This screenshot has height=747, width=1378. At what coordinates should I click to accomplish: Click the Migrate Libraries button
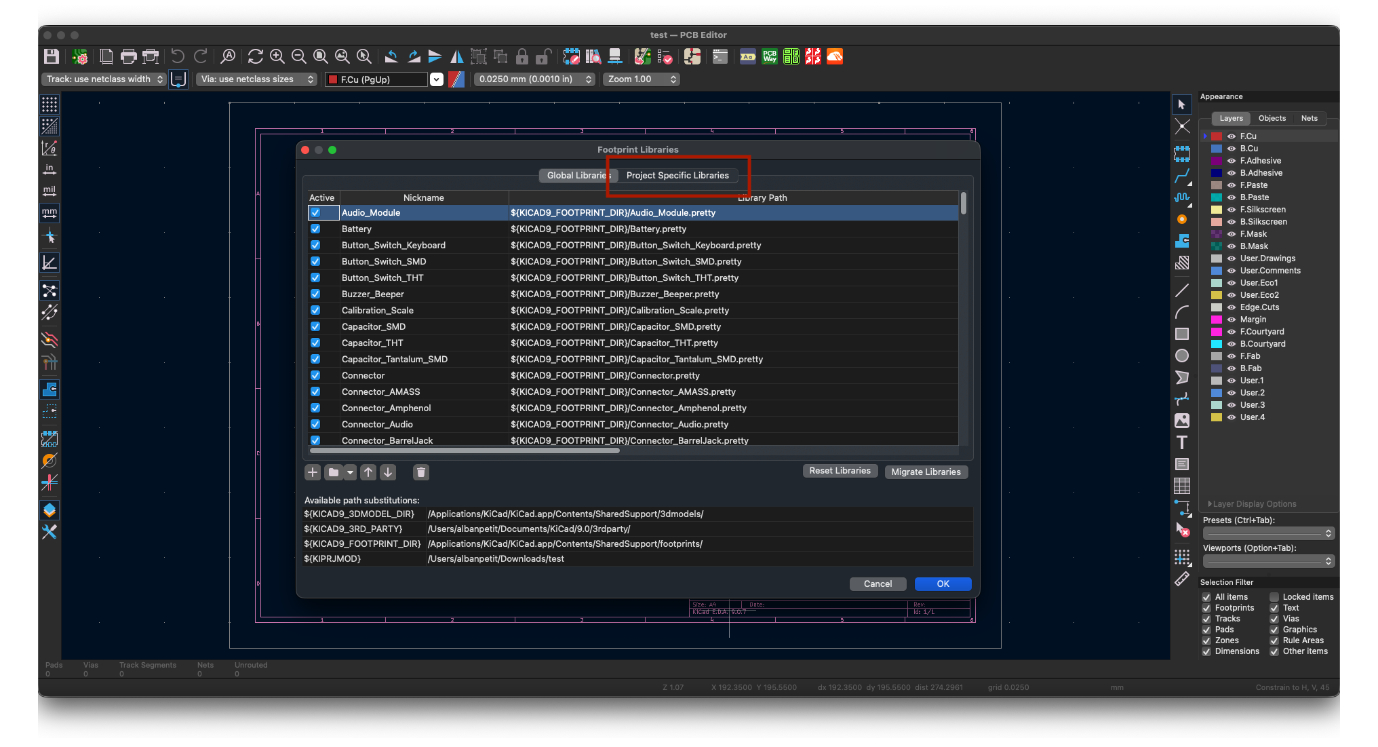coord(926,472)
